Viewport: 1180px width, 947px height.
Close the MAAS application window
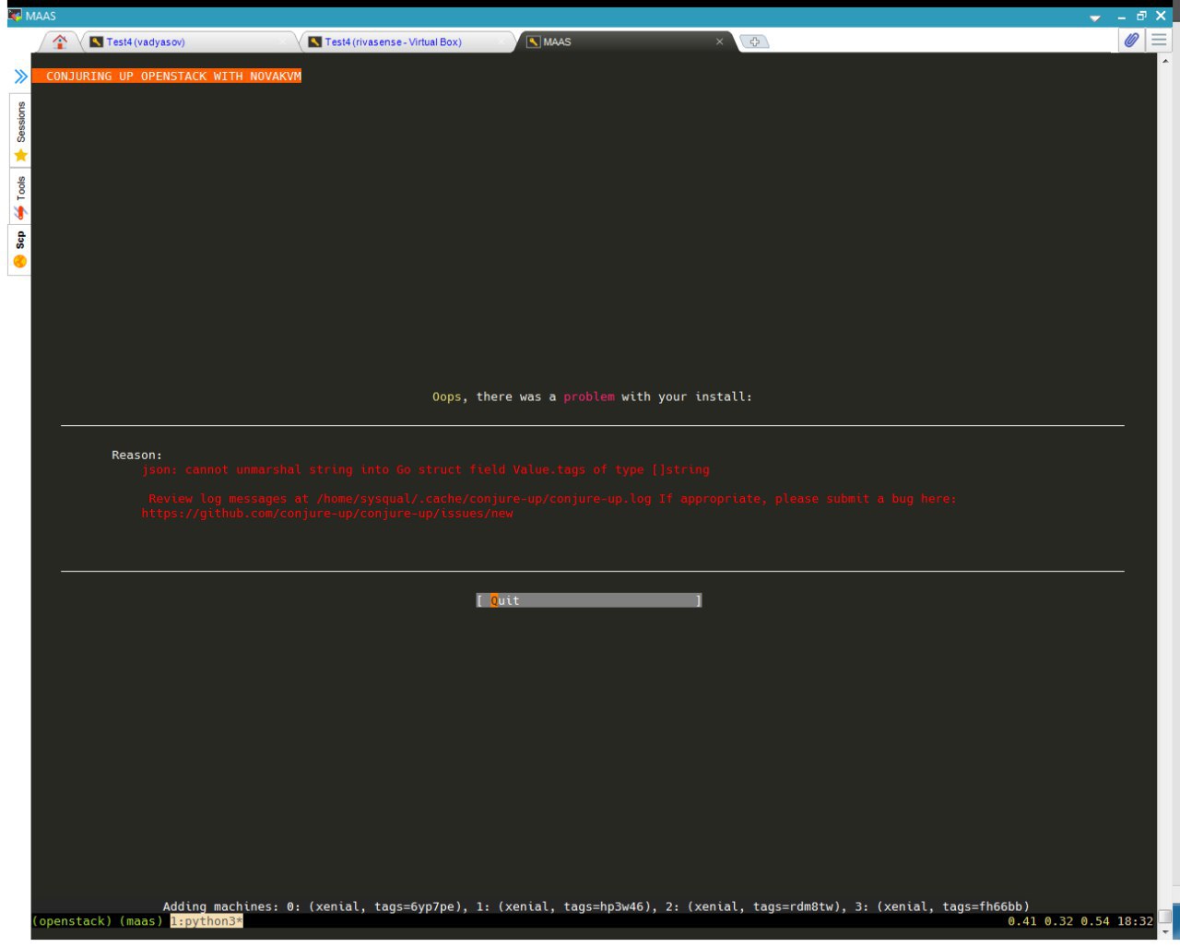pyautogui.click(x=1162, y=17)
